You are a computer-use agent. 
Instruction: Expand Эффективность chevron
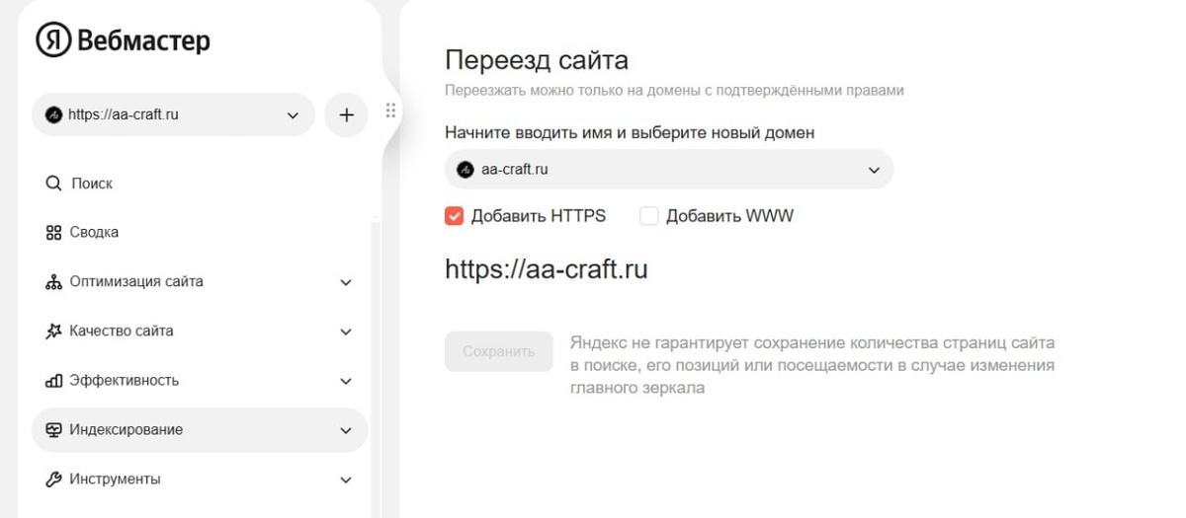346,381
